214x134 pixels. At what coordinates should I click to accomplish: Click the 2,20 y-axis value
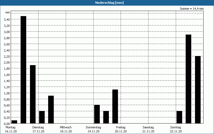tap(7, 56)
